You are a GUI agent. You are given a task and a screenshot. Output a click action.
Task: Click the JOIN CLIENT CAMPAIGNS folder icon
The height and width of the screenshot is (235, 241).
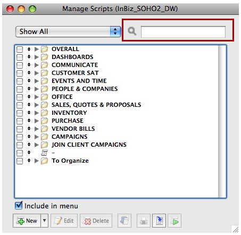[44, 145]
